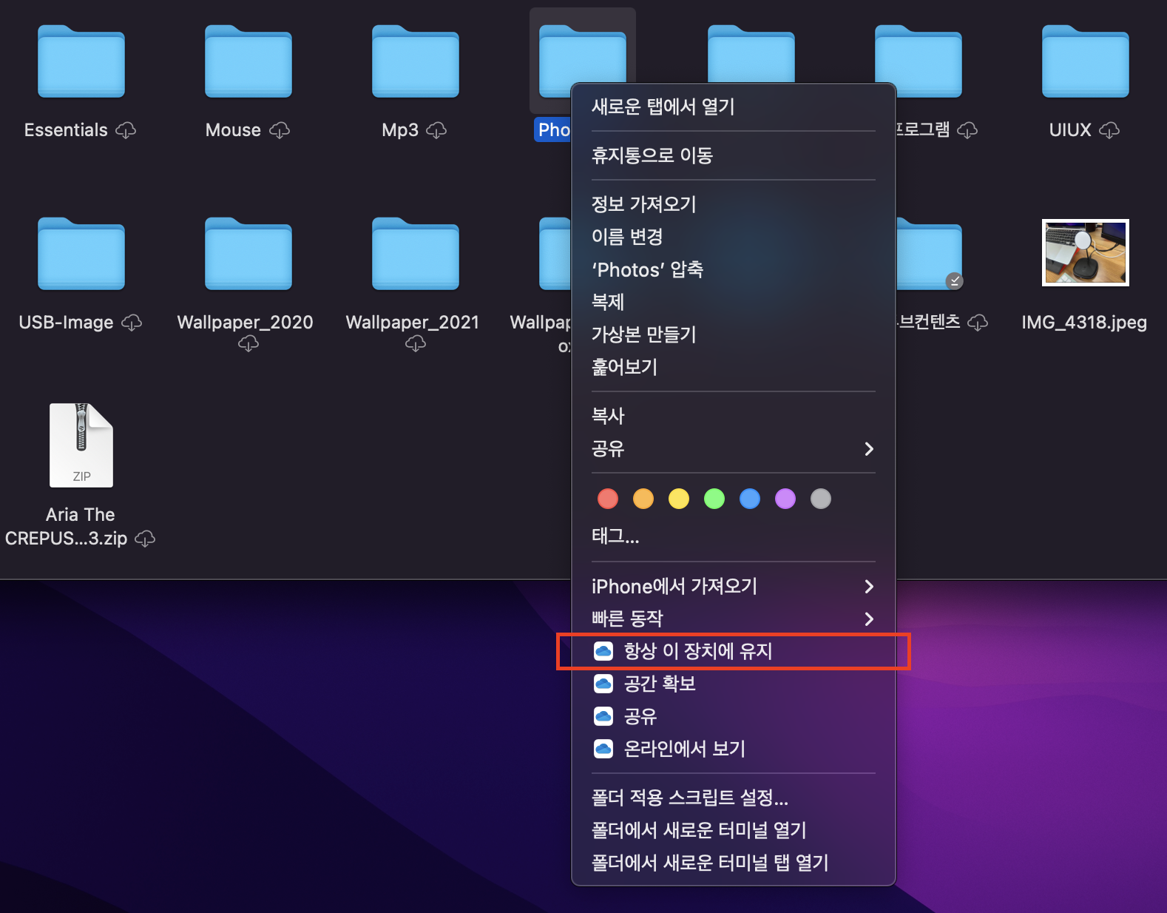Choose 온라인에서 보기 menu entry

734,749
